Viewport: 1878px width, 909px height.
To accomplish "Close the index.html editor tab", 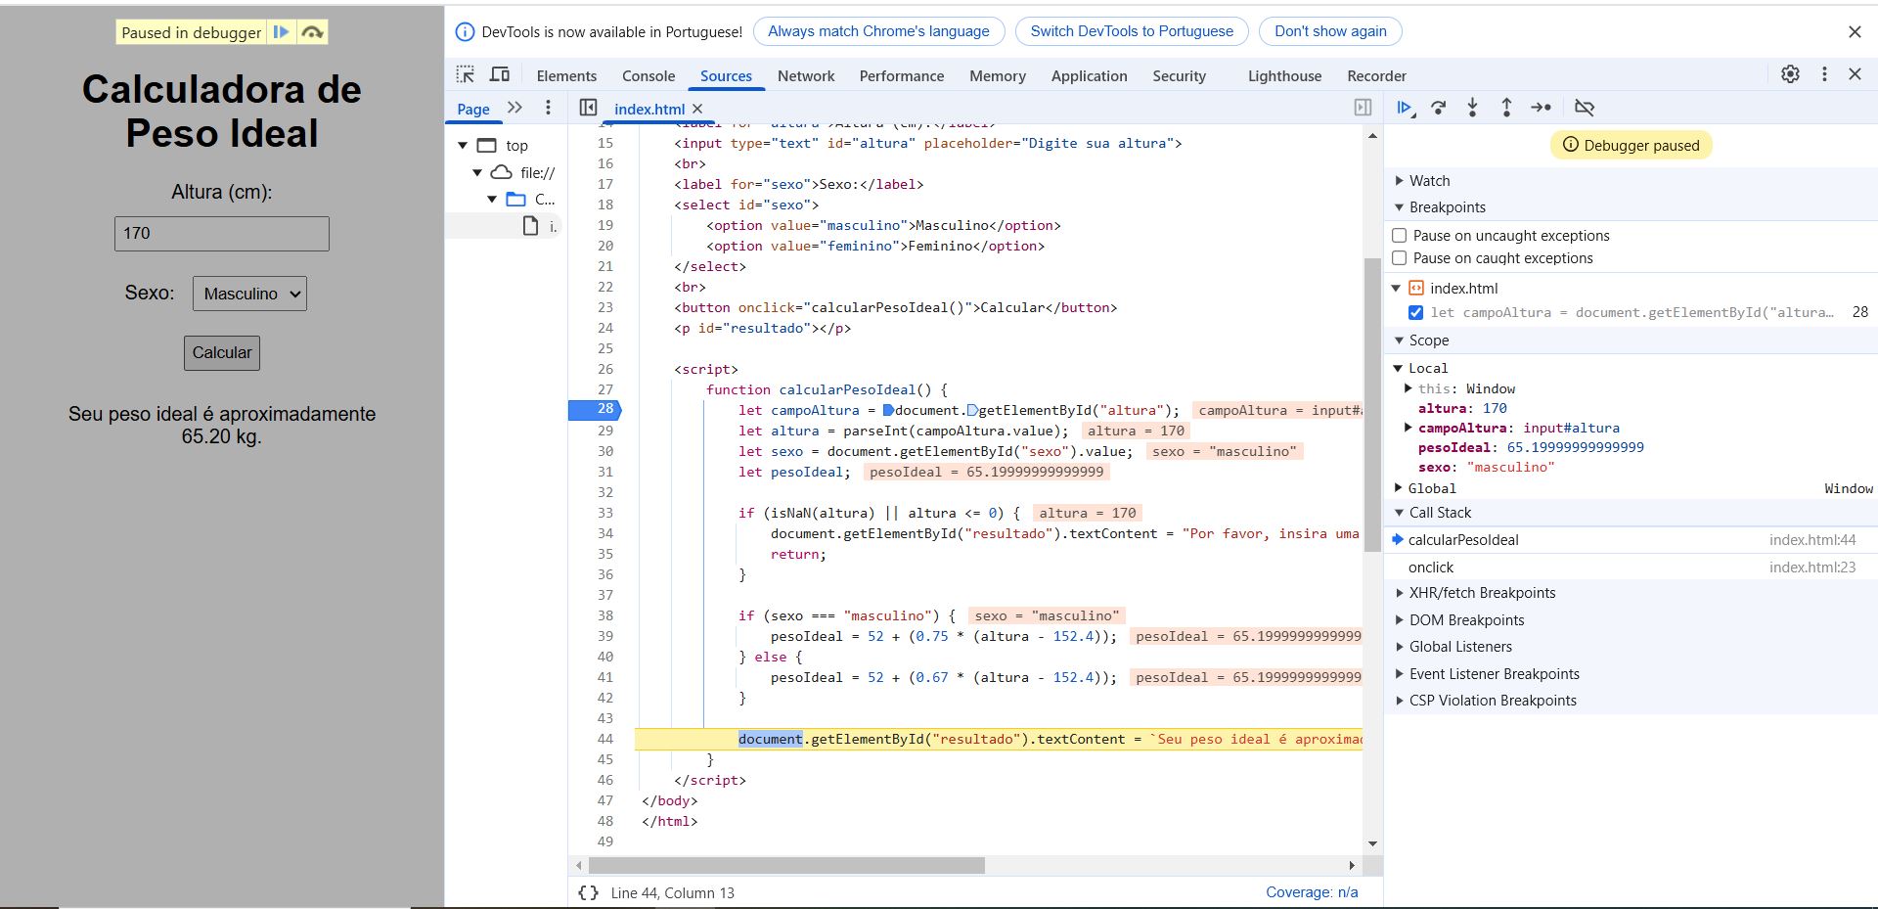I will click(697, 109).
